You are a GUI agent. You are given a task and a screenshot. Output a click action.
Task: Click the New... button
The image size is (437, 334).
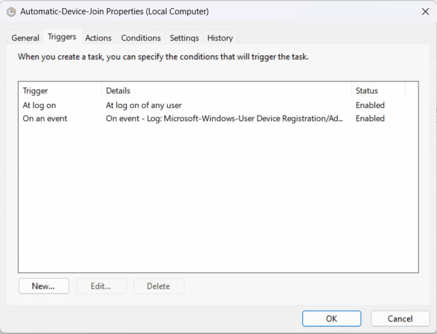coord(44,286)
